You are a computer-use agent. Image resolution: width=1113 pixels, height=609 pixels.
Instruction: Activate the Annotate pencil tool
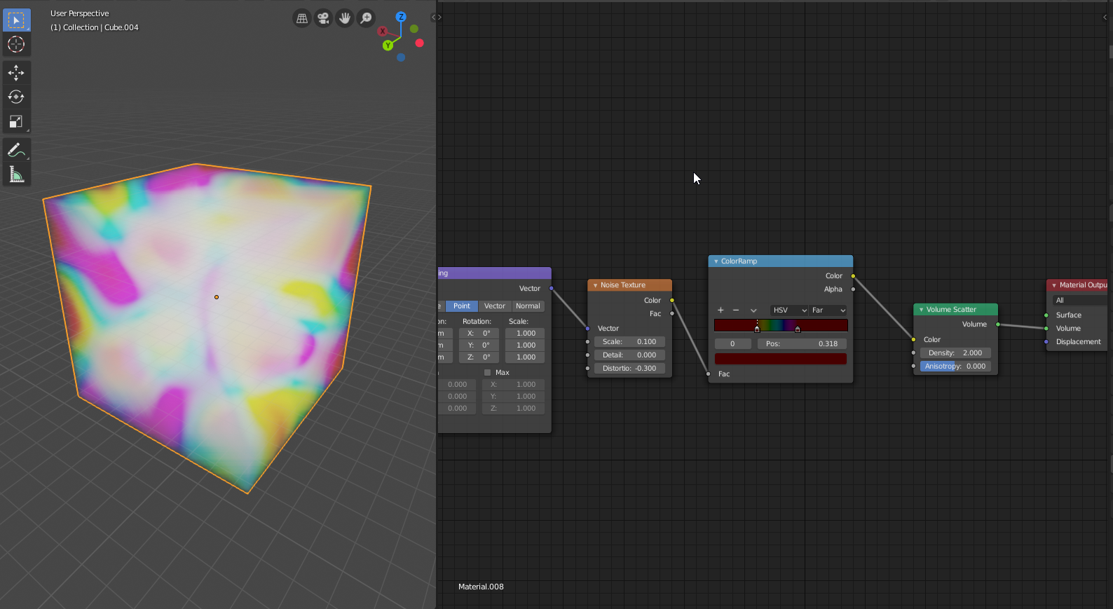(15, 150)
